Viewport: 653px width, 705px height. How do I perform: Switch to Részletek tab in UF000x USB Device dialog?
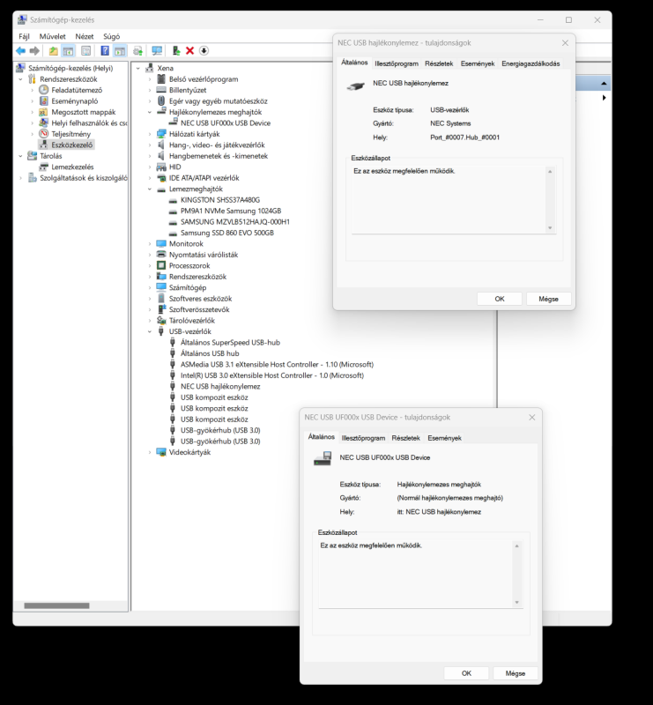click(405, 438)
